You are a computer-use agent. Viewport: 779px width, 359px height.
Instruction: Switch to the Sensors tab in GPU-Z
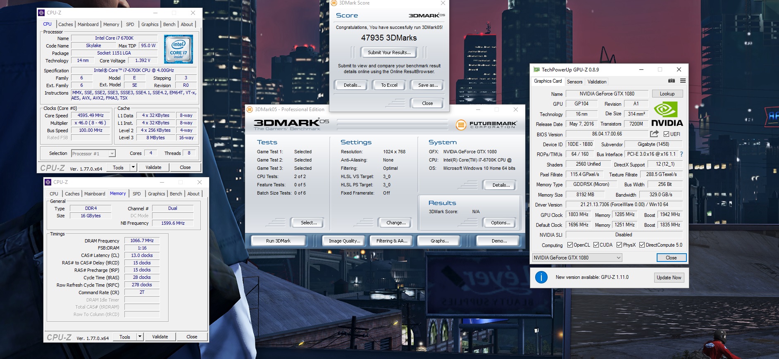[574, 82]
